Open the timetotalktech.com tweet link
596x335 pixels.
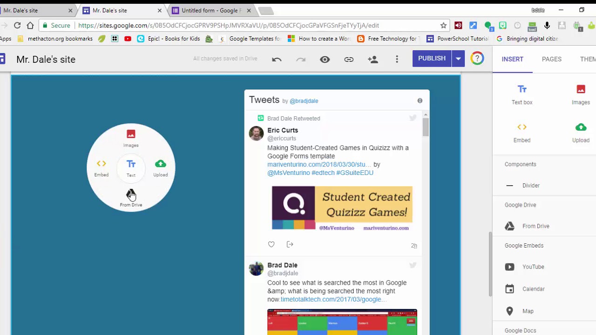pyautogui.click(x=333, y=299)
